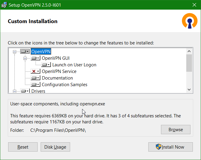The width and height of the screenshot is (201, 160).
Task: Click the Launch on User Logon feature icon
Action: tap(45, 65)
